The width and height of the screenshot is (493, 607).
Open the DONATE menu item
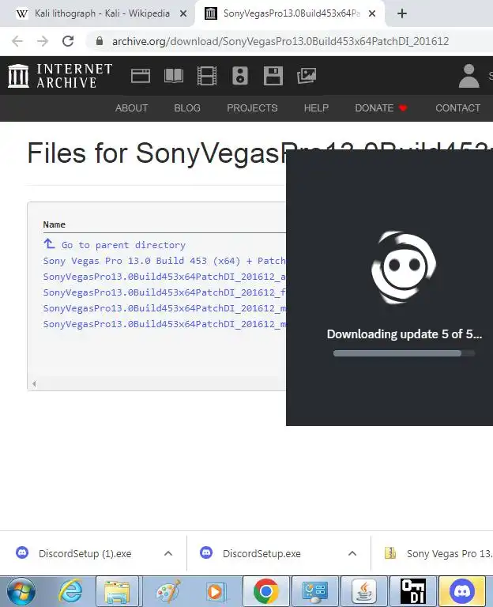[x=381, y=108]
